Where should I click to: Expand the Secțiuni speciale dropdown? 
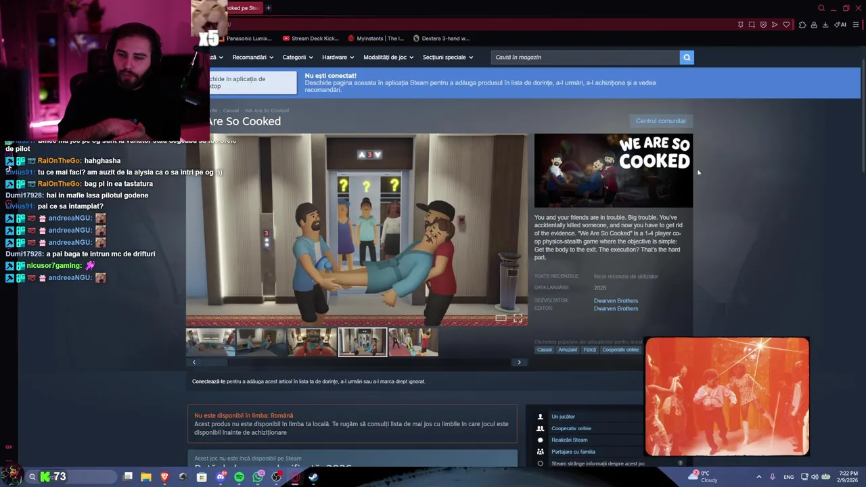(448, 57)
